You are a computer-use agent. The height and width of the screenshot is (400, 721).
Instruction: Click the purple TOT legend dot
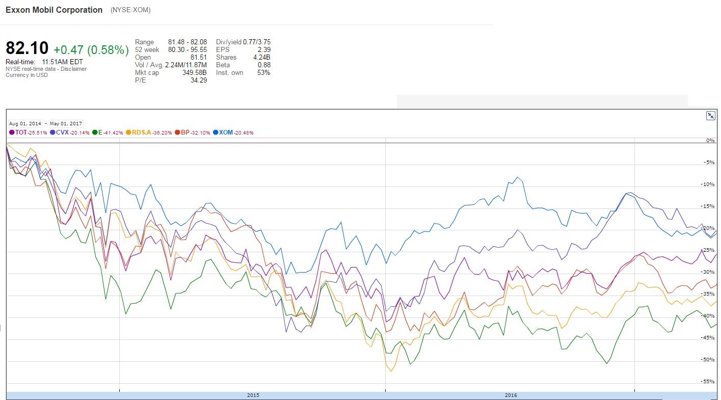(x=12, y=132)
